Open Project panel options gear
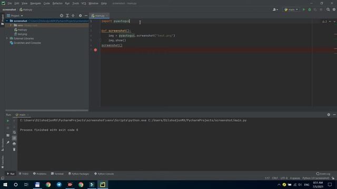337x189 pixels. pos(80,16)
